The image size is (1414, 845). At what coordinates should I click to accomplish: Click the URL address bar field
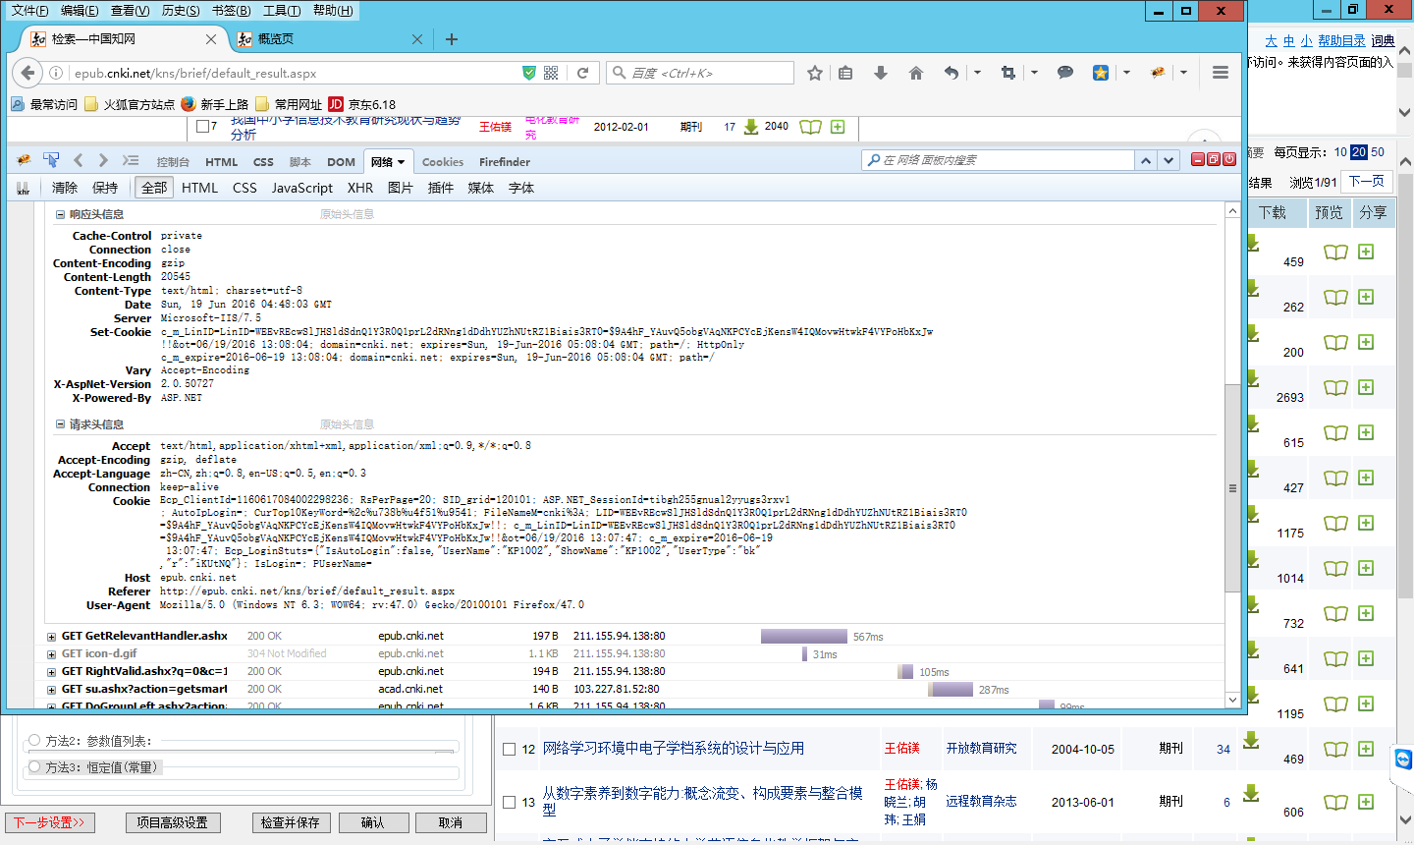(x=294, y=73)
